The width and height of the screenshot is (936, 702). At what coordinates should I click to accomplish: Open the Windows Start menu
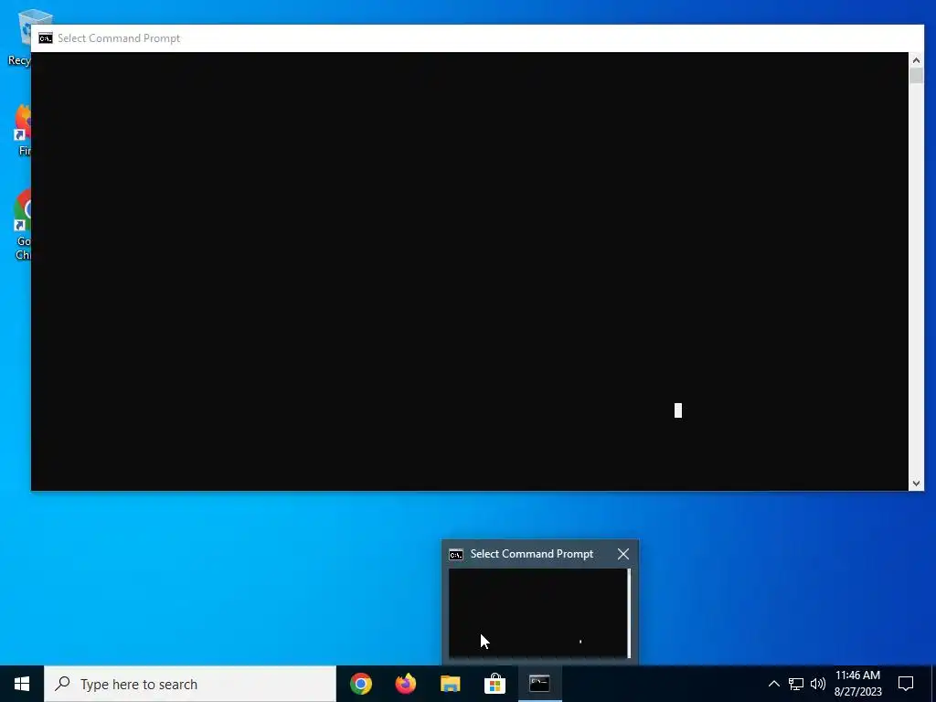(x=22, y=684)
